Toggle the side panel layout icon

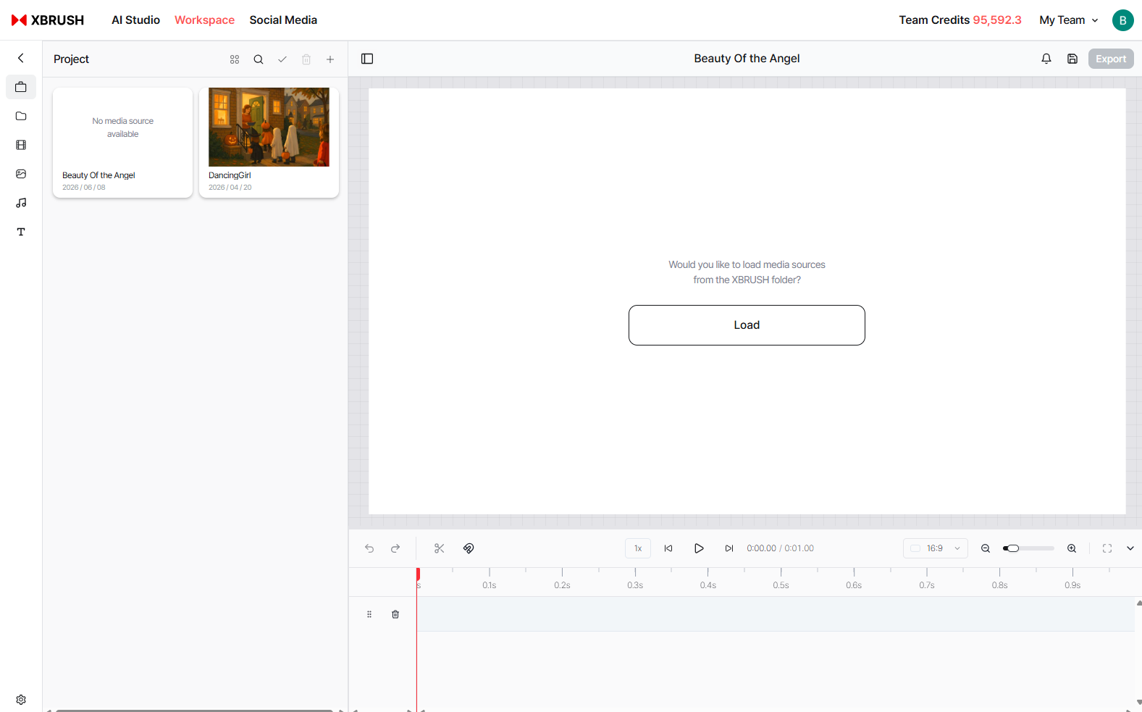click(367, 59)
